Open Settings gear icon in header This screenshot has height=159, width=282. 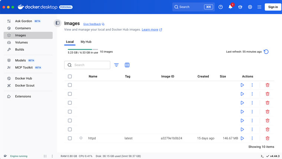coord(250,7)
